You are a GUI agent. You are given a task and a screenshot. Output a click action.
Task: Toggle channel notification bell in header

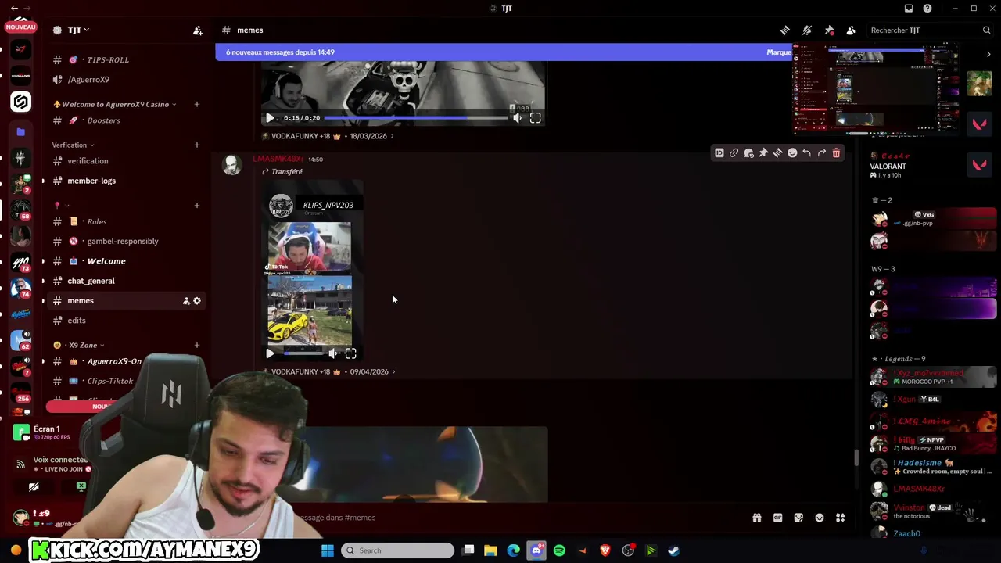pos(807,30)
